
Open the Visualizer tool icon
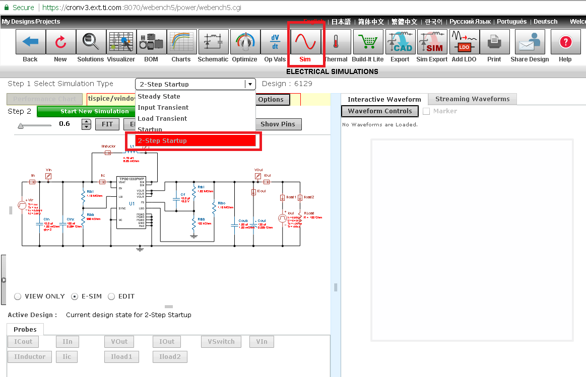coord(121,42)
